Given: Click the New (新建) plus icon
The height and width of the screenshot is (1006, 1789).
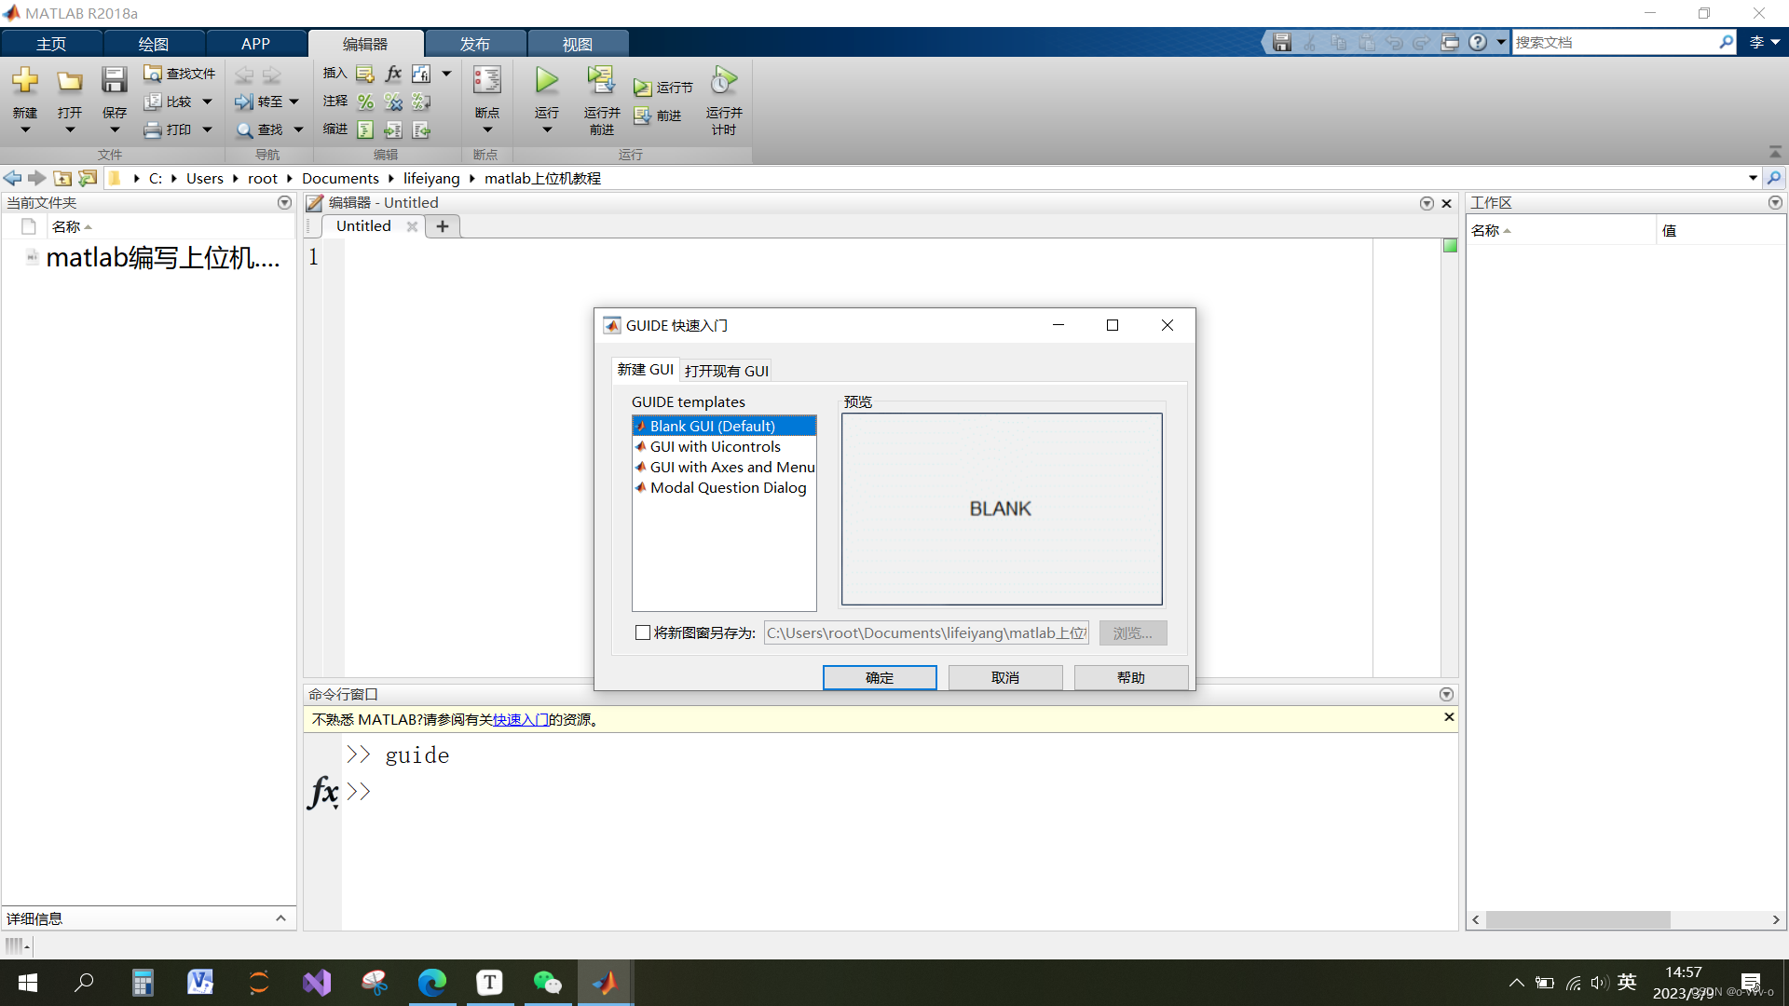Looking at the screenshot, I should (x=25, y=81).
